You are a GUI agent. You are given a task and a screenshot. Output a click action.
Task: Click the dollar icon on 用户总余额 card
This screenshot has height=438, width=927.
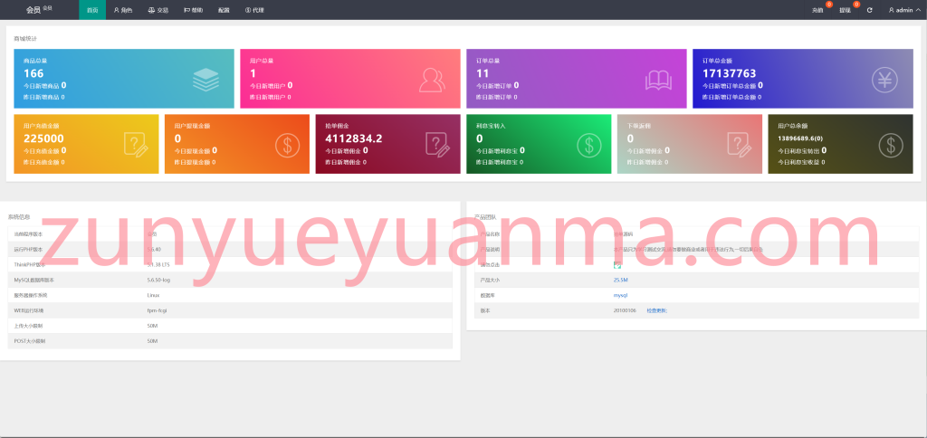891,146
